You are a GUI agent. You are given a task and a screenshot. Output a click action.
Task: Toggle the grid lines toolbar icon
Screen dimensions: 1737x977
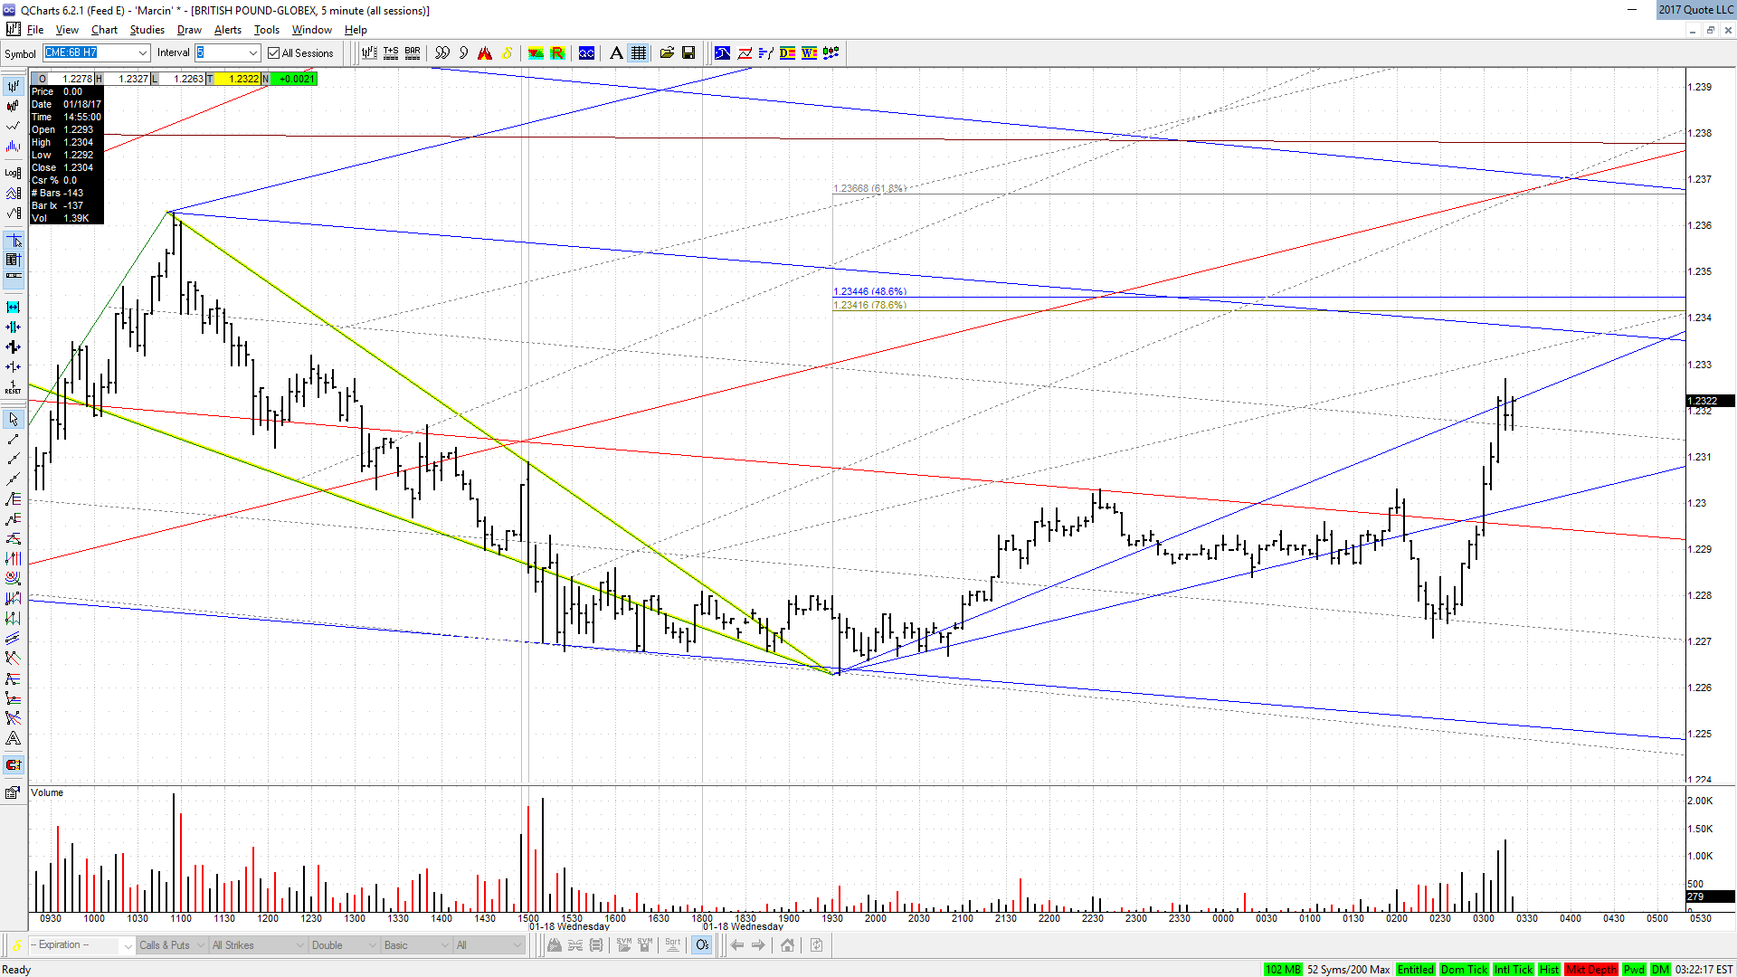pos(639,53)
